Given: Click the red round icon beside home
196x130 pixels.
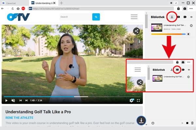Looking at the screenshot, I should (x=23, y=8).
